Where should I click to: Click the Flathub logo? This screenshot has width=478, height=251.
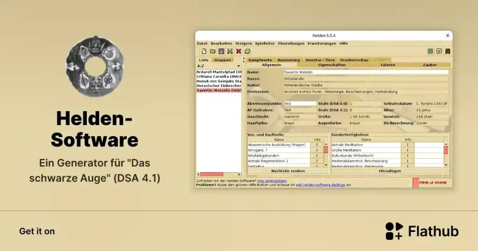(x=422, y=231)
